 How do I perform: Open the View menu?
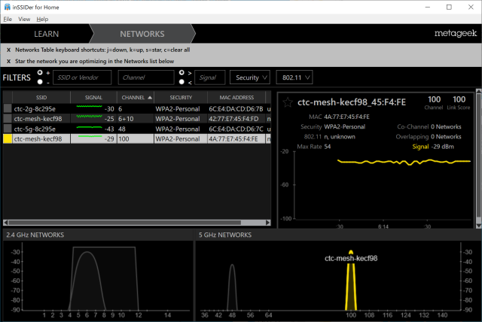tap(24, 19)
